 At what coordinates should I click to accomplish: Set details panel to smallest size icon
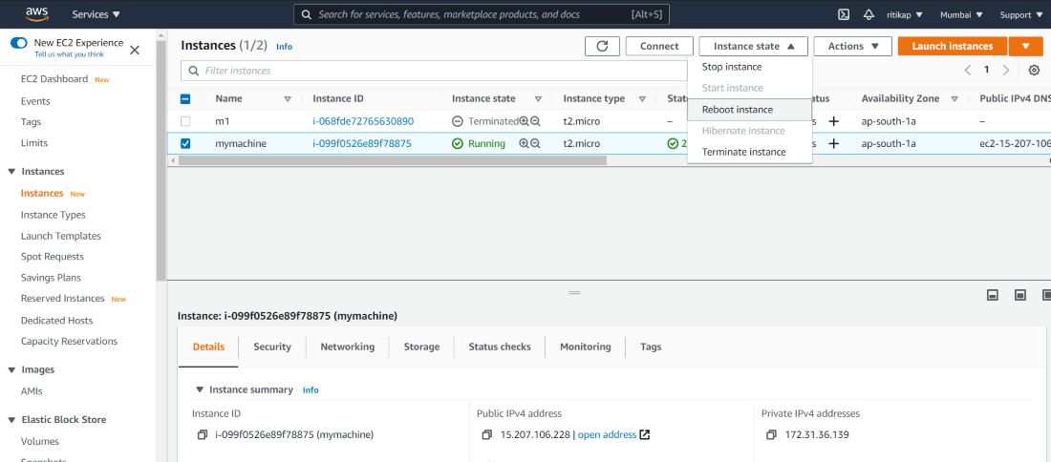click(x=994, y=295)
